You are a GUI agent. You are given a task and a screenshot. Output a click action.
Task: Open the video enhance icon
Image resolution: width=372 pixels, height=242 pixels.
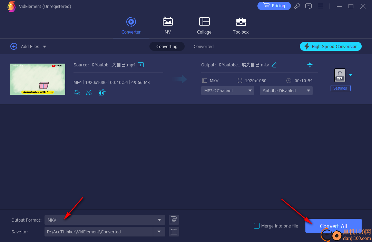pyautogui.click(x=102, y=92)
